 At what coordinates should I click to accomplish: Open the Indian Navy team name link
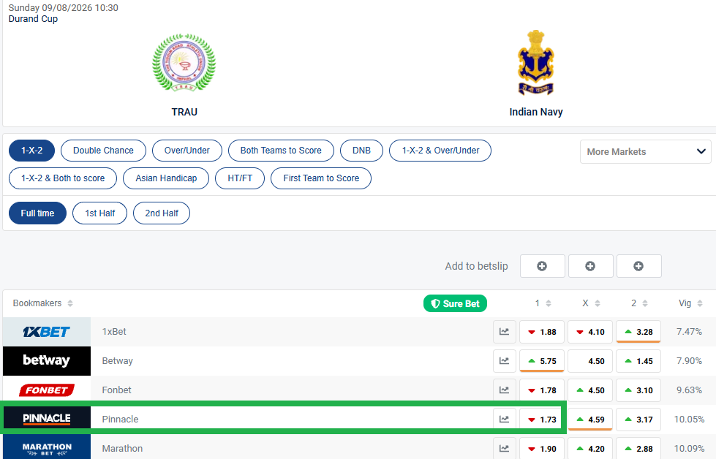[536, 112]
